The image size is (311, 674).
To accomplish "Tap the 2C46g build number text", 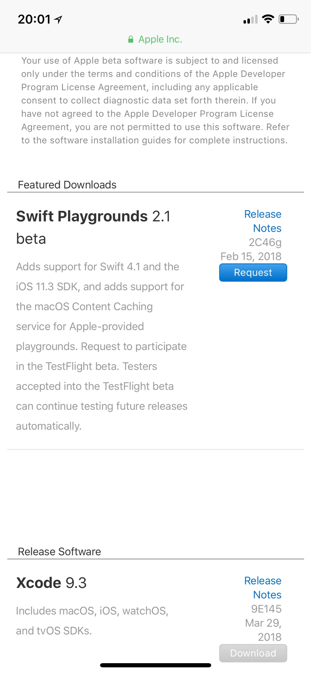I will 265,243.
